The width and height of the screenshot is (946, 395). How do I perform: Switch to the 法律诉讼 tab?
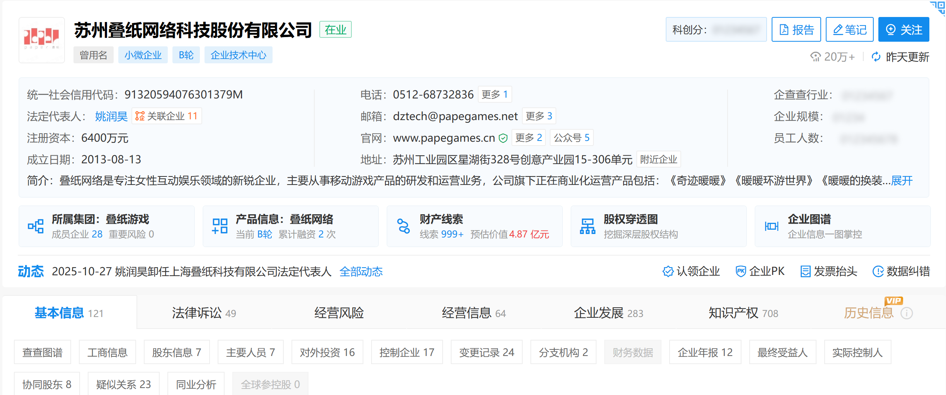tap(204, 313)
